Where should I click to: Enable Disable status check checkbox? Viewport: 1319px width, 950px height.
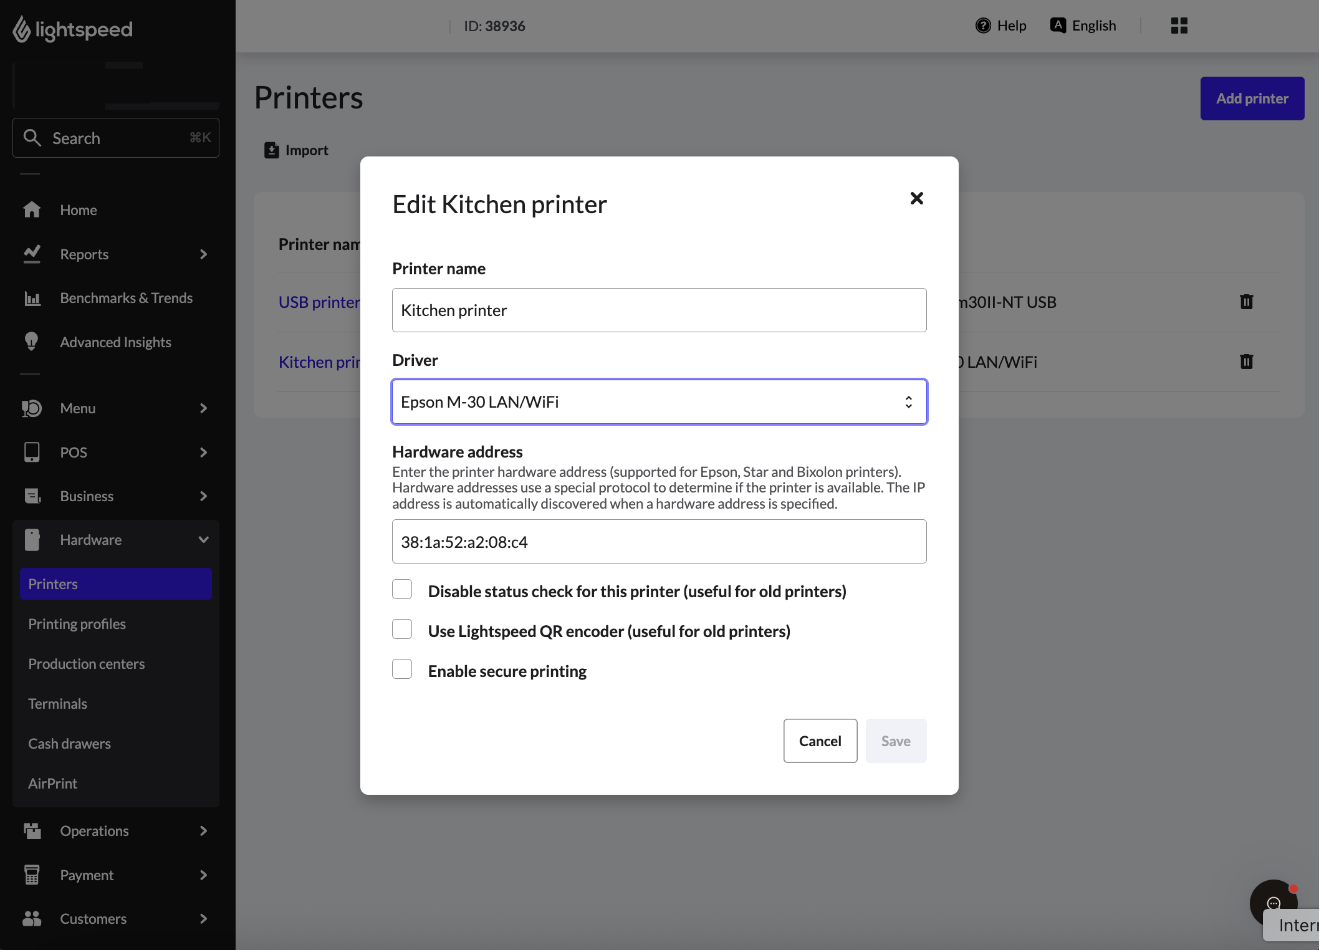[402, 590]
